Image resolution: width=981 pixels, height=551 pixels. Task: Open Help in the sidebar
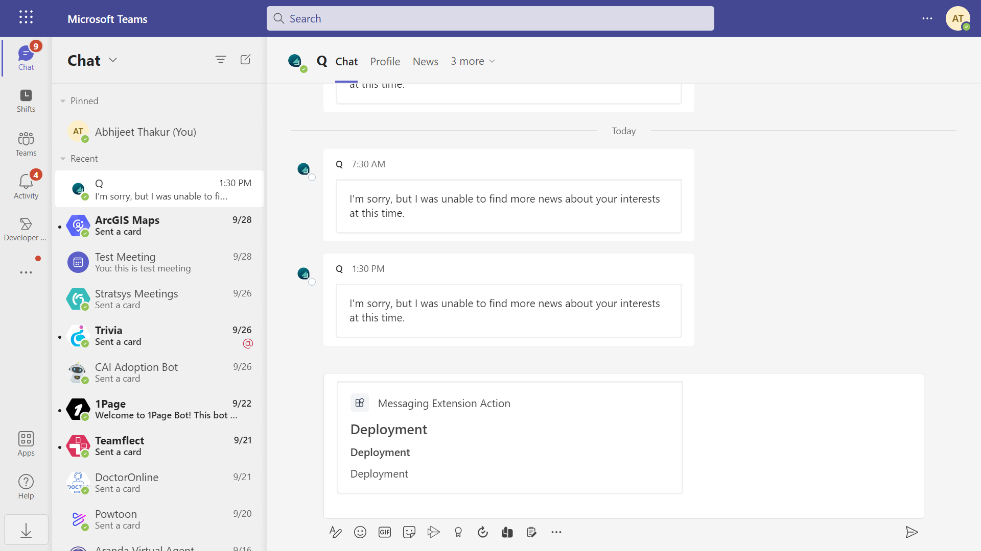(26, 487)
